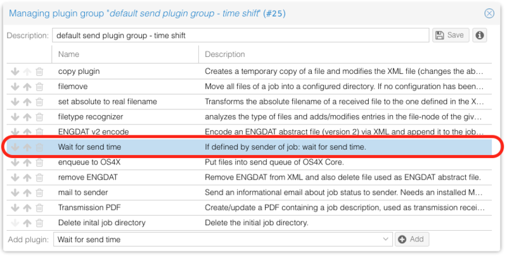Open the info icon beside Save
507x258 pixels.
click(480, 35)
